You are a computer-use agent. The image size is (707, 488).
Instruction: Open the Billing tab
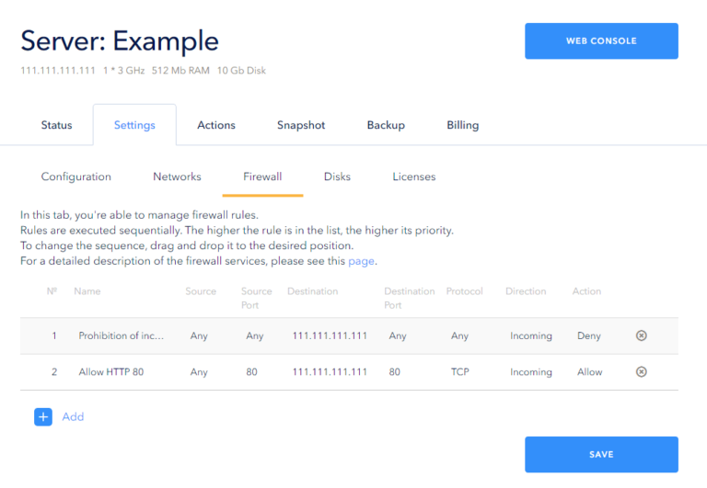462,125
